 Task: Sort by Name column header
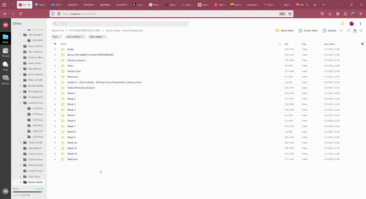coord(63,44)
